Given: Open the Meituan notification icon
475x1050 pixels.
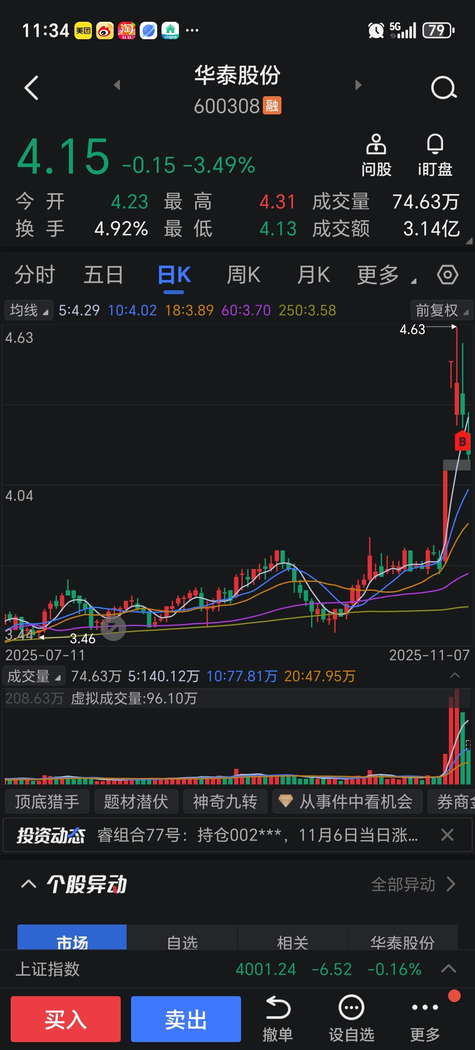Looking at the screenshot, I should (83, 30).
